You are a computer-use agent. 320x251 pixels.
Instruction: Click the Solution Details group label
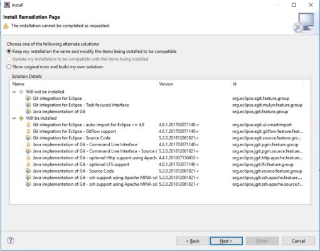click(x=27, y=76)
